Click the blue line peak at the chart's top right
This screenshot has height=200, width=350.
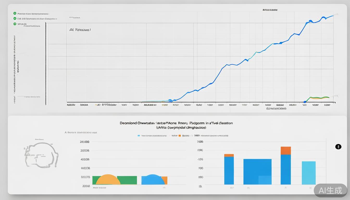click(323, 18)
